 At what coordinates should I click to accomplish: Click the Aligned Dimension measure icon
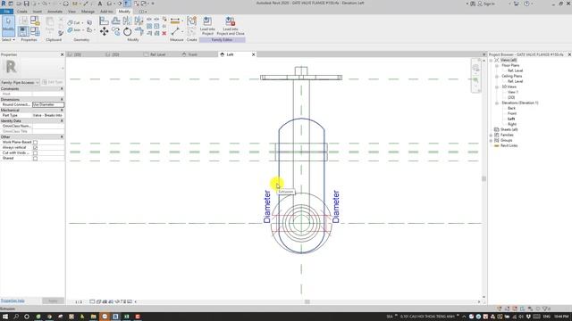(x=175, y=21)
